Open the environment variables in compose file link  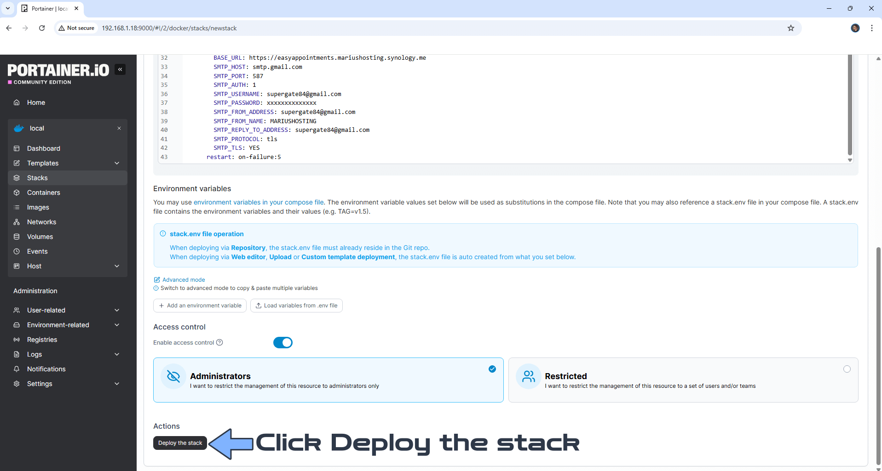click(259, 202)
